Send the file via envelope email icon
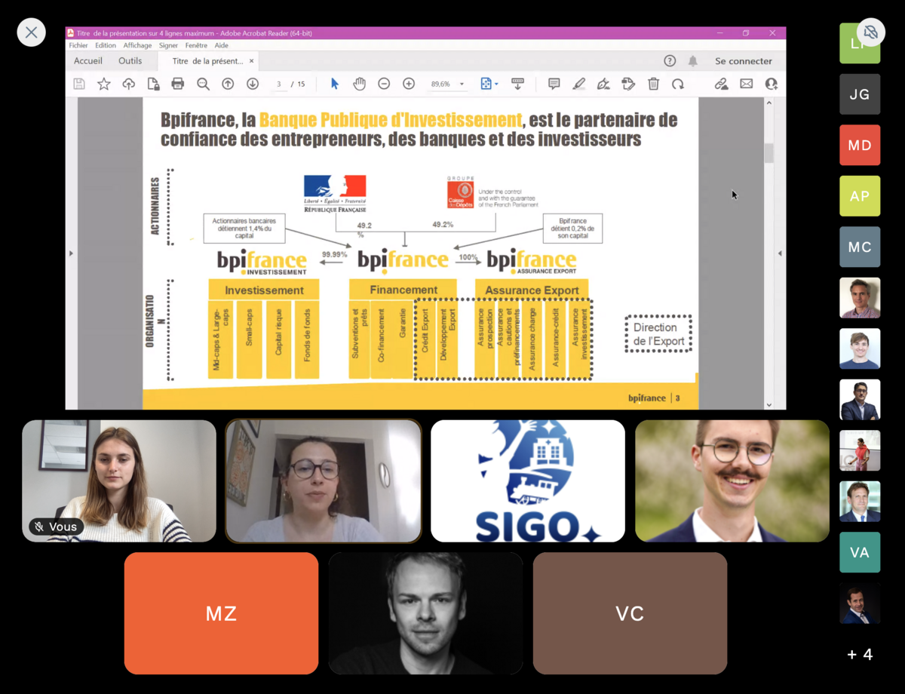905x694 pixels. pyautogui.click(x=746, y=84)
